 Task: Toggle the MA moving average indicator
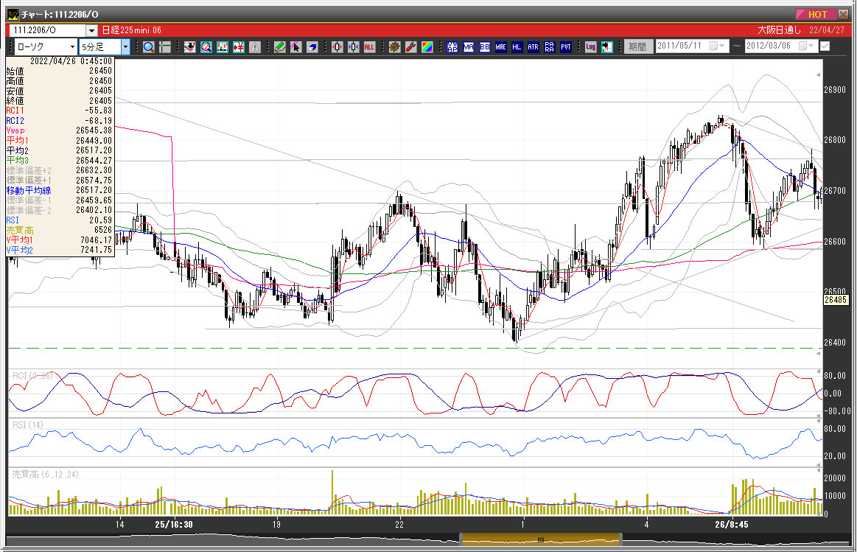[469, 47]
